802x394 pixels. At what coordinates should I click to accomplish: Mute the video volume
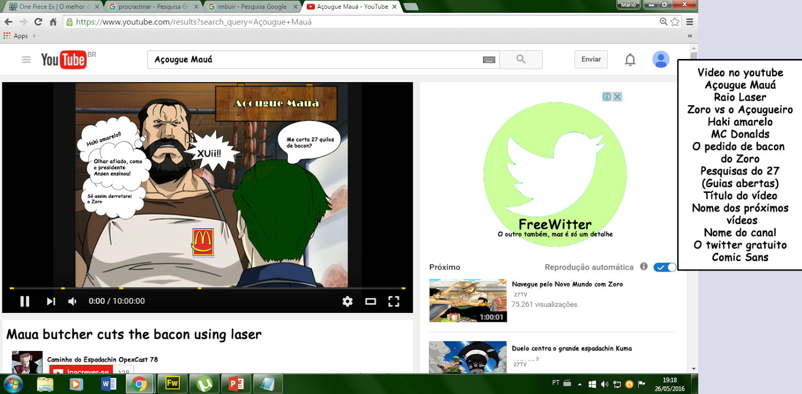point(72,301)
